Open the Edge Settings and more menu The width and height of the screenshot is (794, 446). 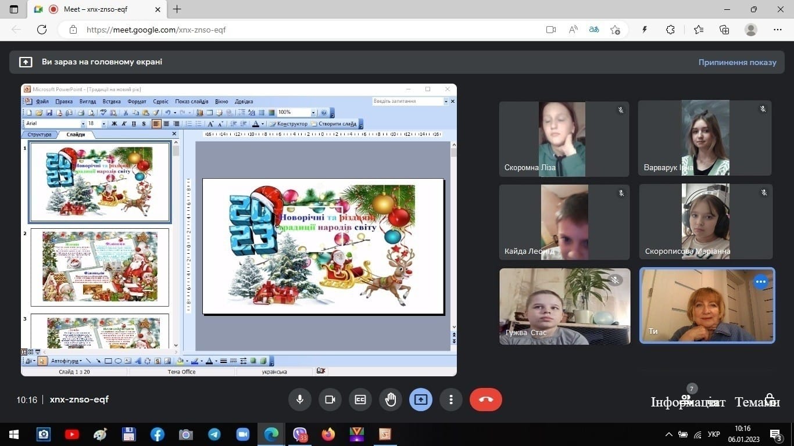pyautogui.click(x=778, y=30)
